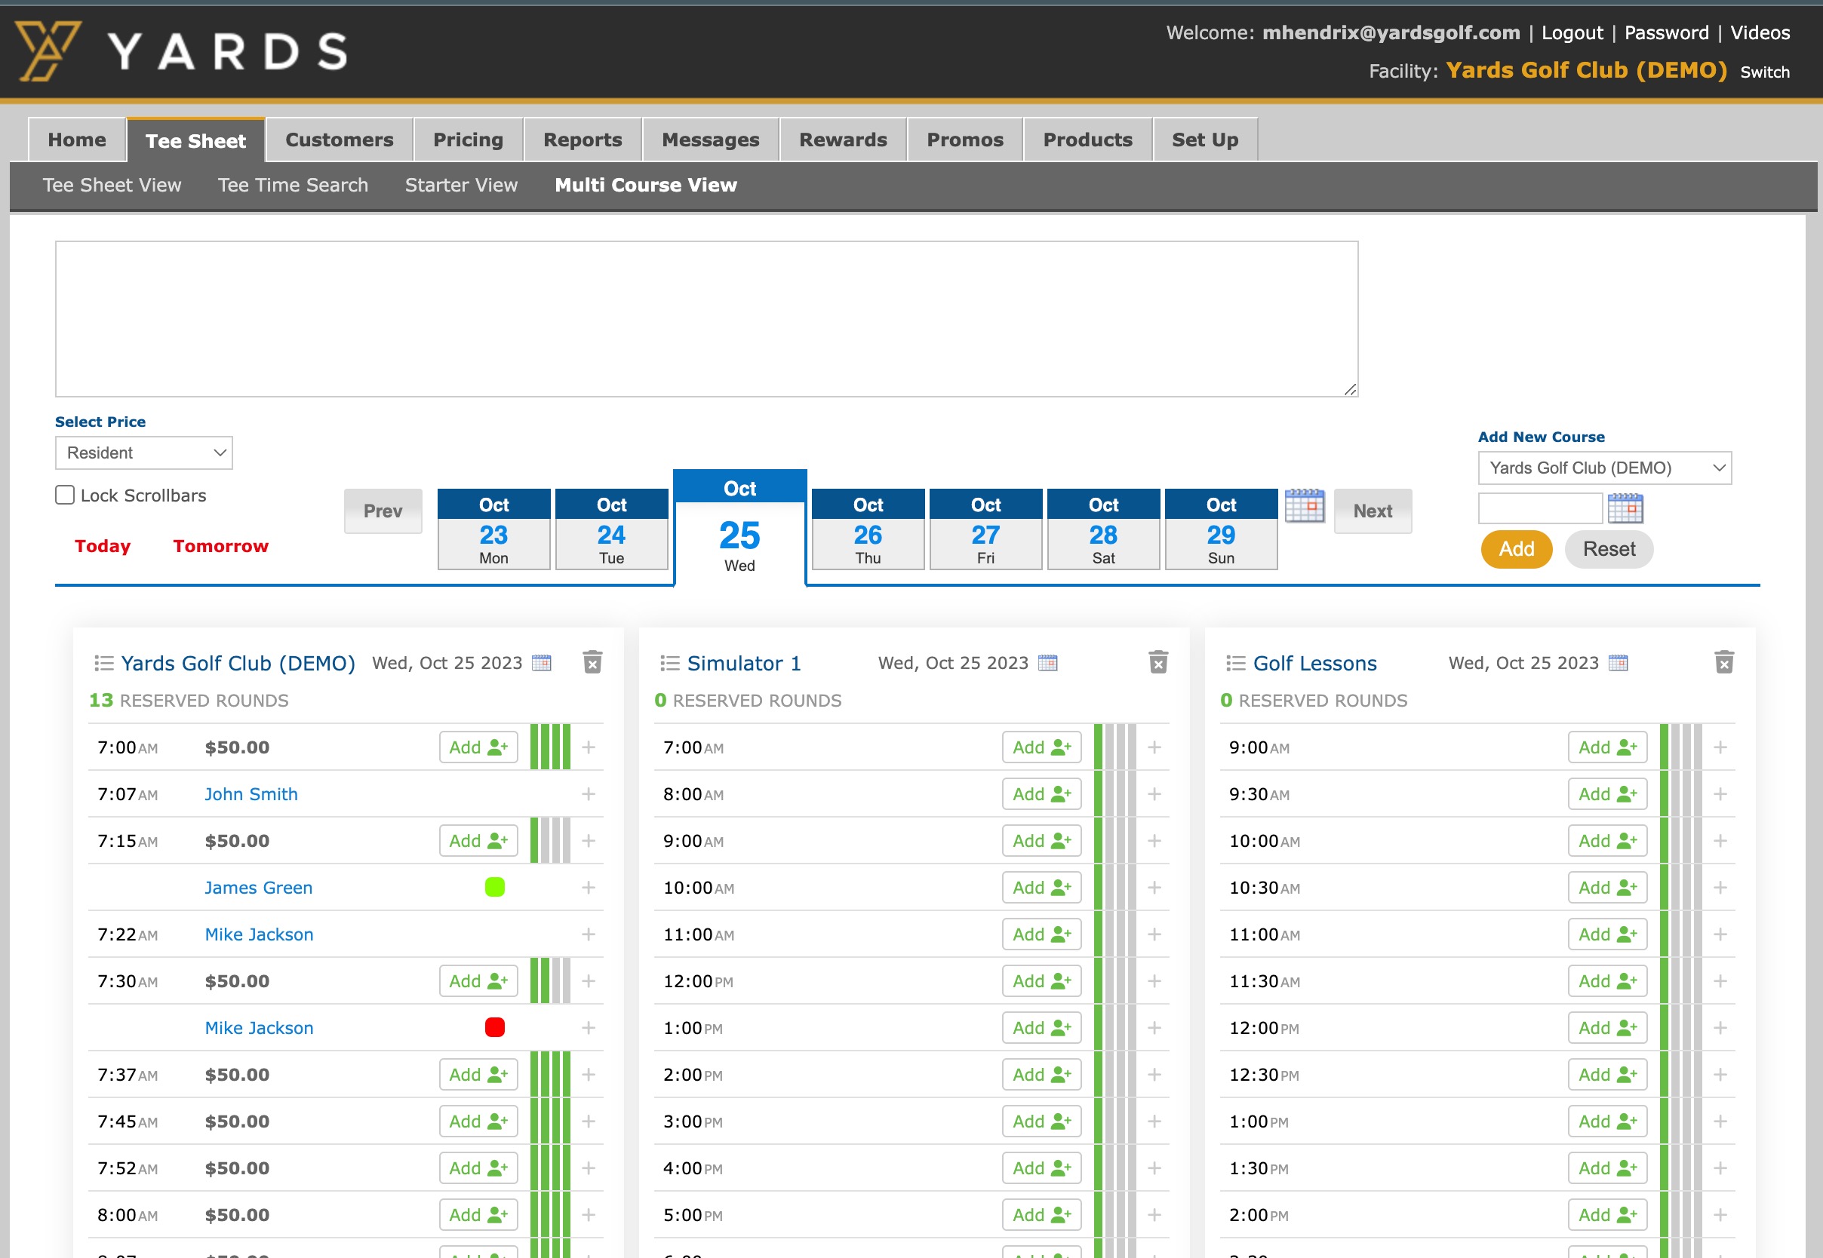Click the large notes text area
The width and height of the screenshot is (1823, 1258).
pyautogui.click(x=706, y=319)
